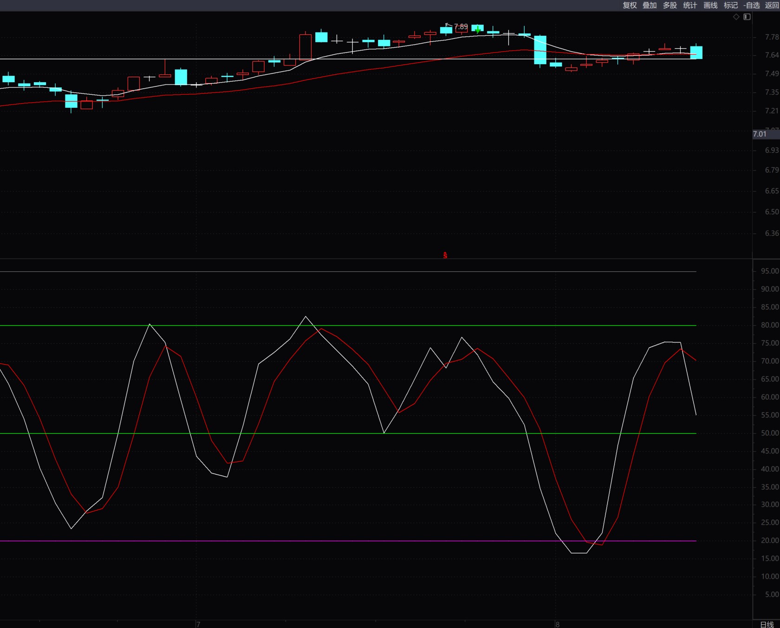Click the 返回 back button
The width and height of the screenshot is (780, 628).
coord(772,5)
